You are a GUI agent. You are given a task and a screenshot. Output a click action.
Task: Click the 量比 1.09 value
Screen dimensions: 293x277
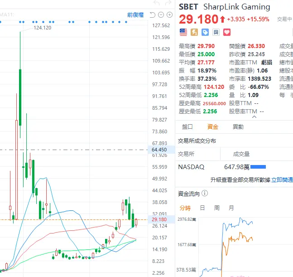click(x=253, y=95)
